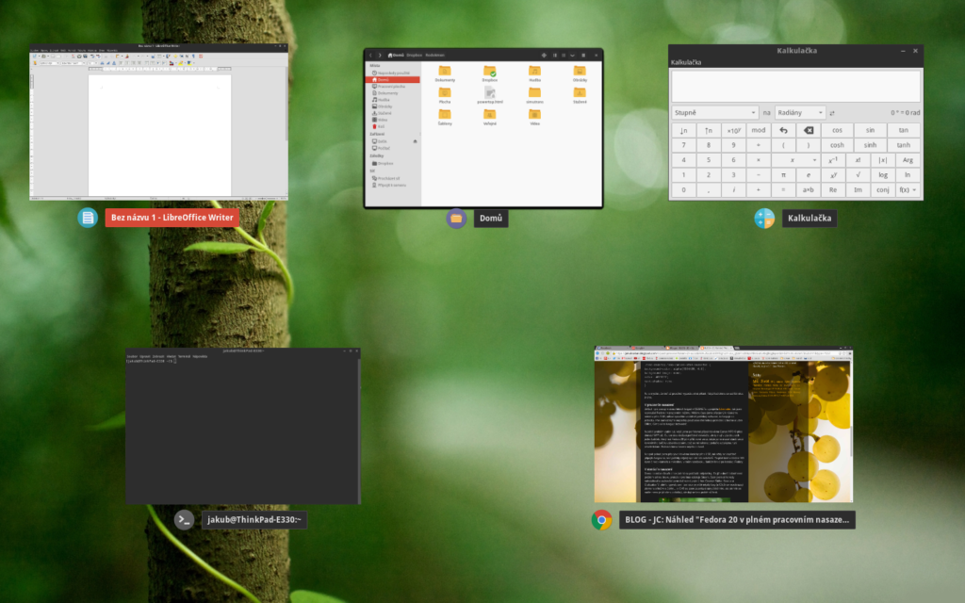Click the Calculator app icon below its window
Image resolution: width=965 pixels, height=603 pixels.
[764, 219]
